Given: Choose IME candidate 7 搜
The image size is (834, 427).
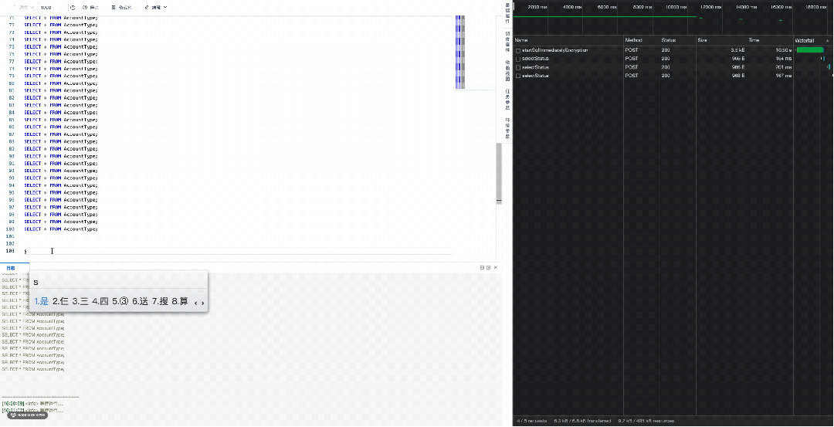Looking at the screenshot, I should (x=160, y=301).
